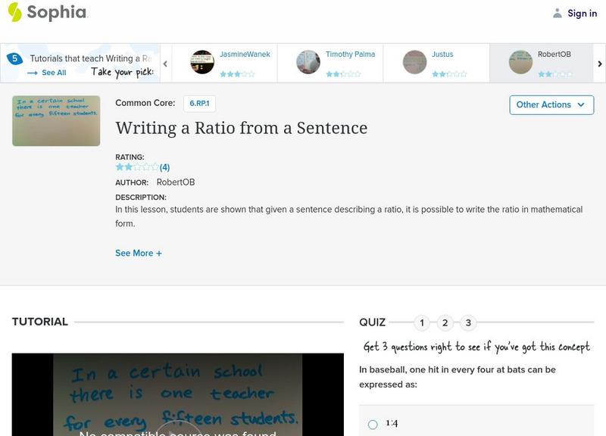Click the tutorial video player
606x436 pixels.
[178, 394]
